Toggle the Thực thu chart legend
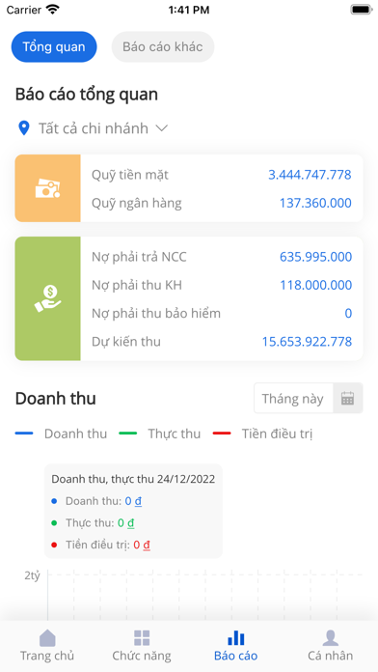The image size is (378, 672). tap(160, 434)
